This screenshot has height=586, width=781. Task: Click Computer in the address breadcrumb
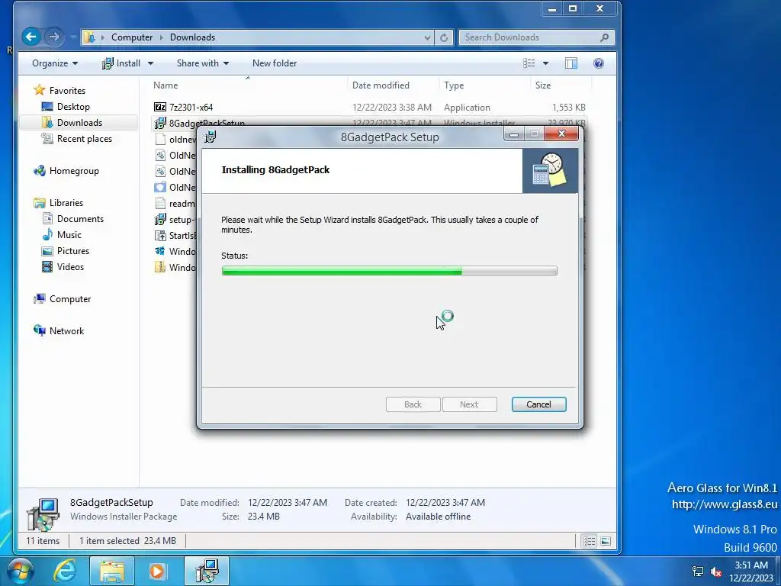[132, 37]
